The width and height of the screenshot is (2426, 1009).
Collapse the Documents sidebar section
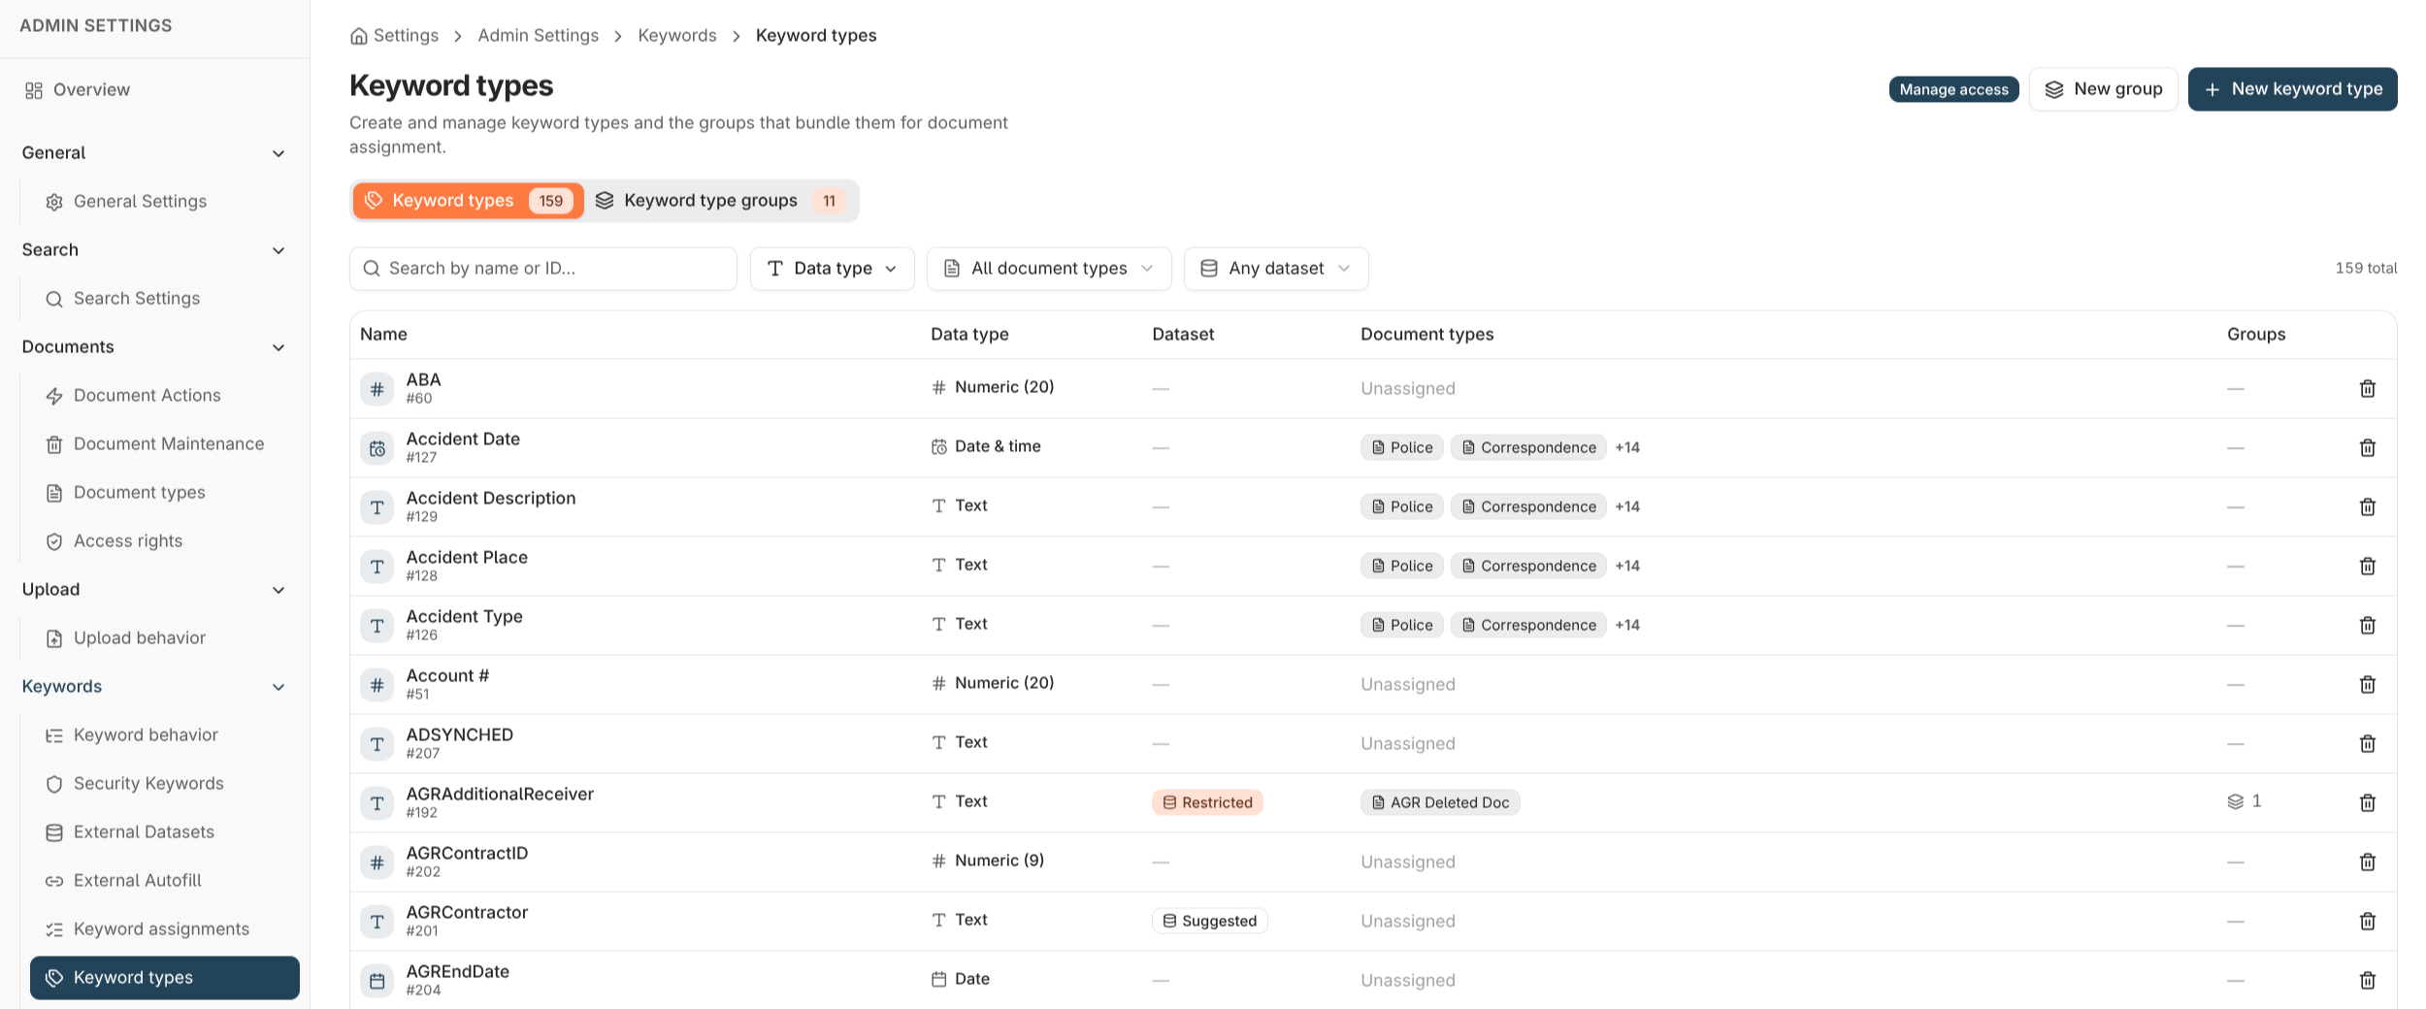point(279,347)
